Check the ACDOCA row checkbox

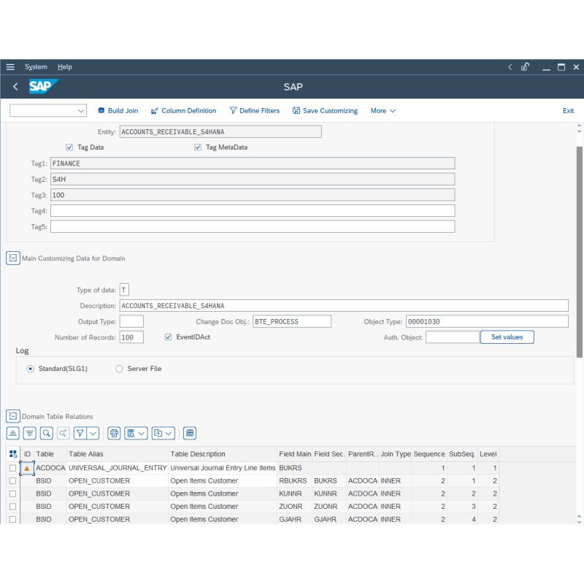pyautogui.click(x=12, y=468)
